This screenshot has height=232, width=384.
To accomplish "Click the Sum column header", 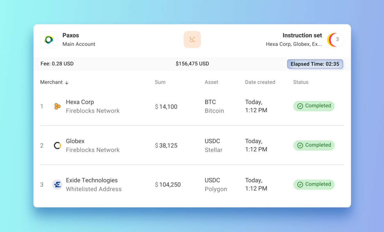I will (x=160, y=82).
